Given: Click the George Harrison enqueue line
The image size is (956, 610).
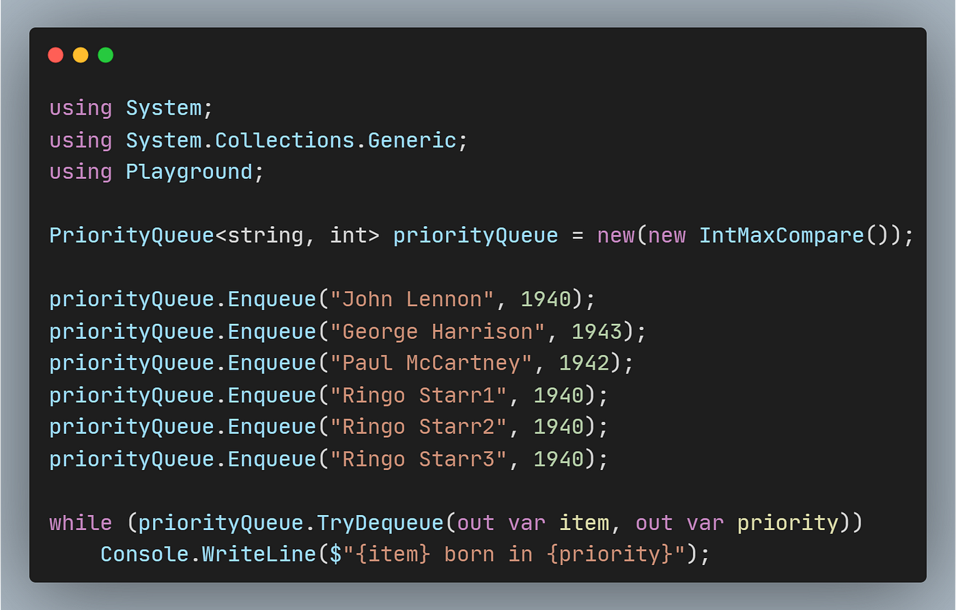Looking at the screenshot, I should point(341,331).
